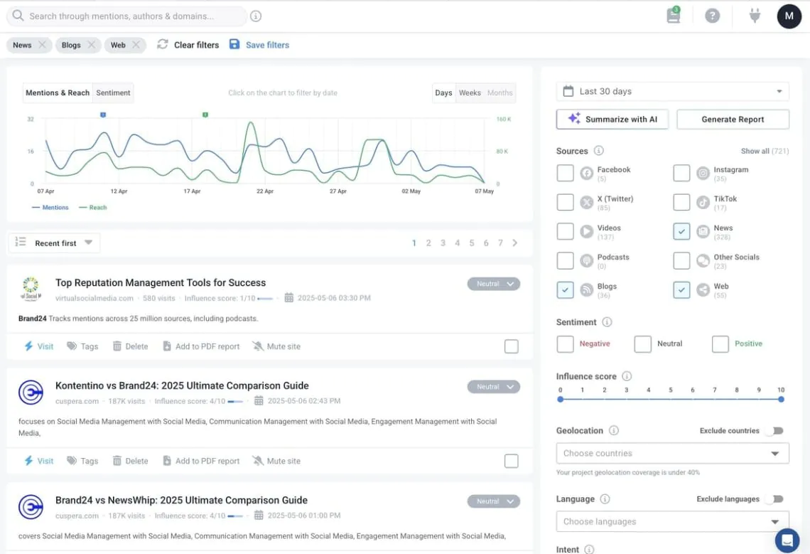The image size is (810, 554).
Task: Open Neutral sentiment dropdown on Kontentino mention
Action: click(493, 386)
